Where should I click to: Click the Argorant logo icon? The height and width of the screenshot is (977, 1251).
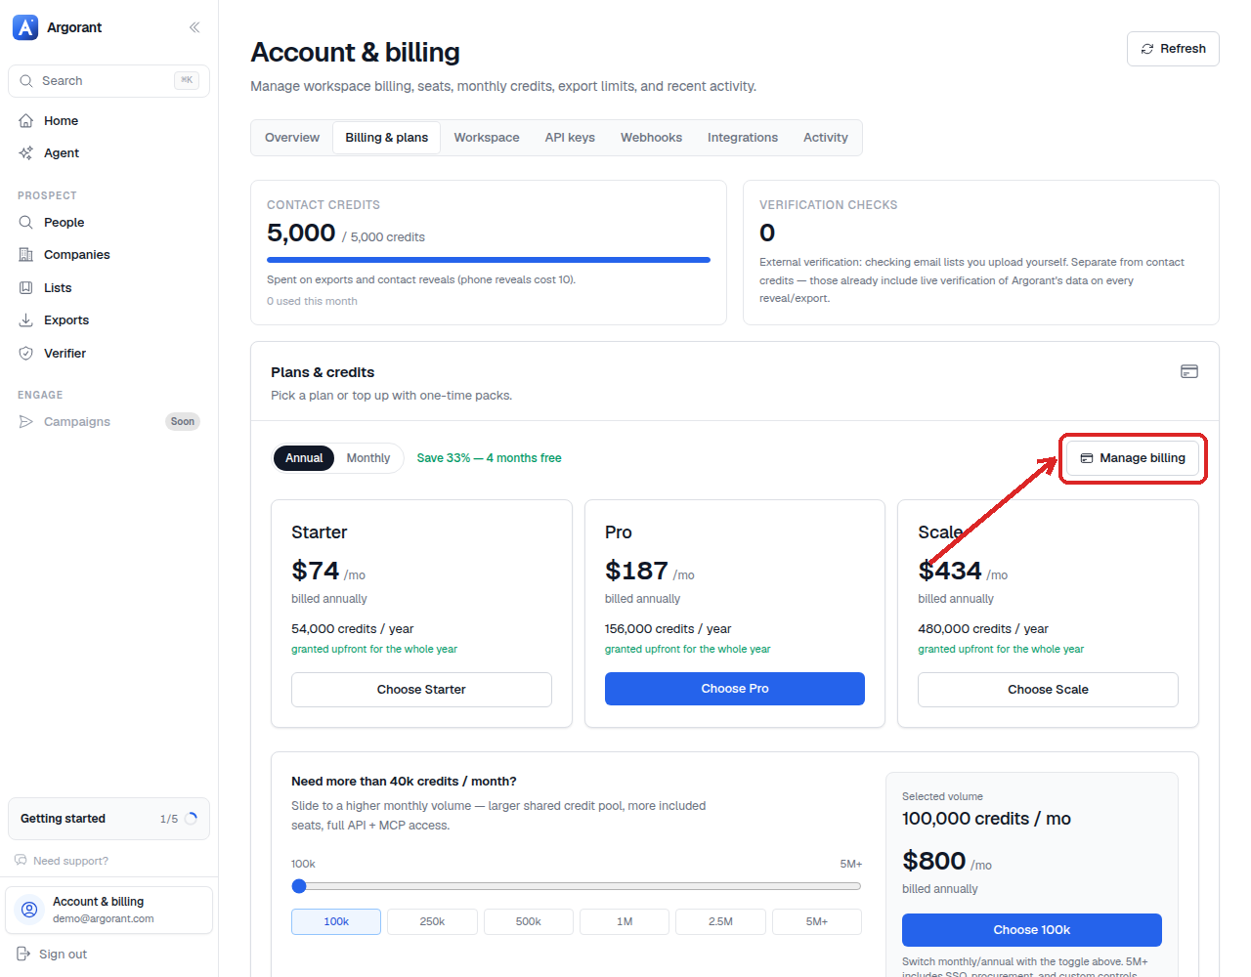tap(25, 27)
